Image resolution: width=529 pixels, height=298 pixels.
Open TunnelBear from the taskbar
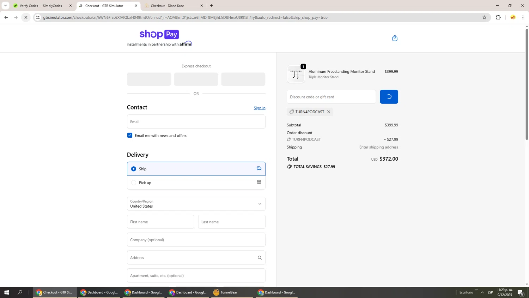pos(232,292)
